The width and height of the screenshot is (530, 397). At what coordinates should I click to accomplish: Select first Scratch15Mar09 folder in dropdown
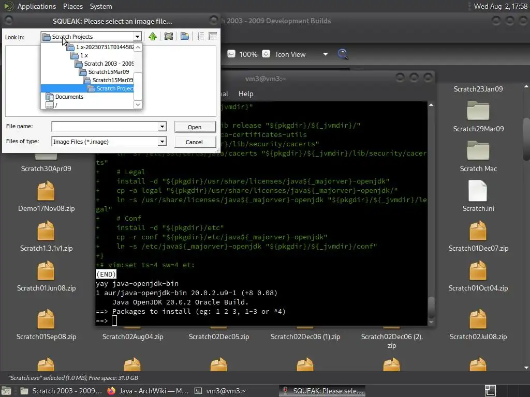point(104,72)
